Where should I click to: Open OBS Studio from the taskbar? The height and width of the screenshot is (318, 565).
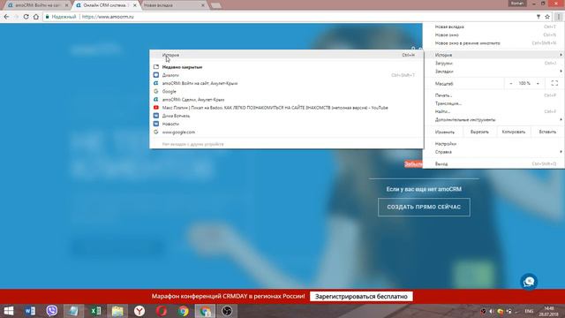click(x=227, y=311)
